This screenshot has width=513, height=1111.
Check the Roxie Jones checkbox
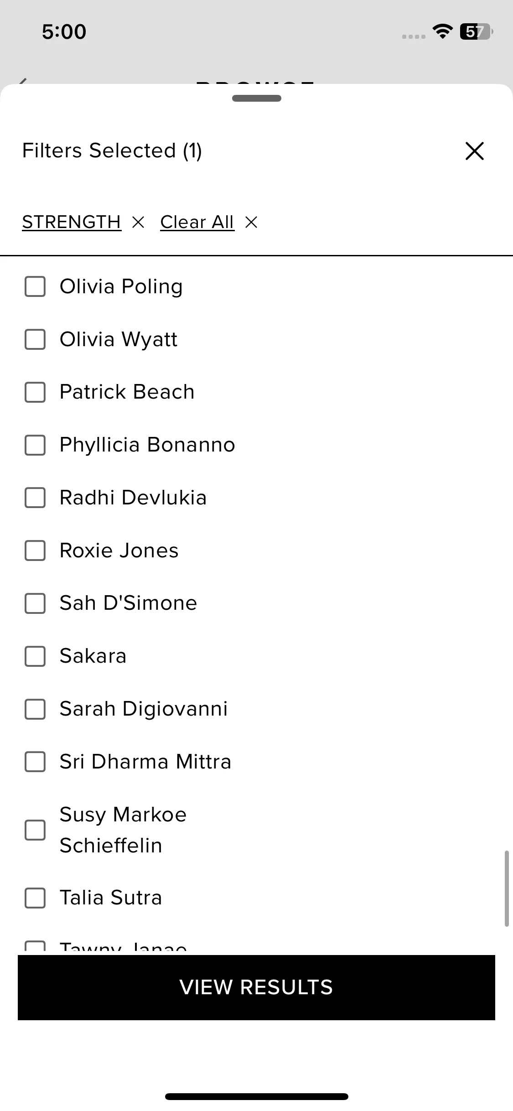(35, 550)
